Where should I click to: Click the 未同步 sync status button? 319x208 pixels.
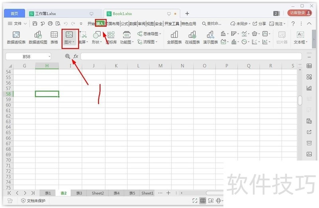[240, 24]
